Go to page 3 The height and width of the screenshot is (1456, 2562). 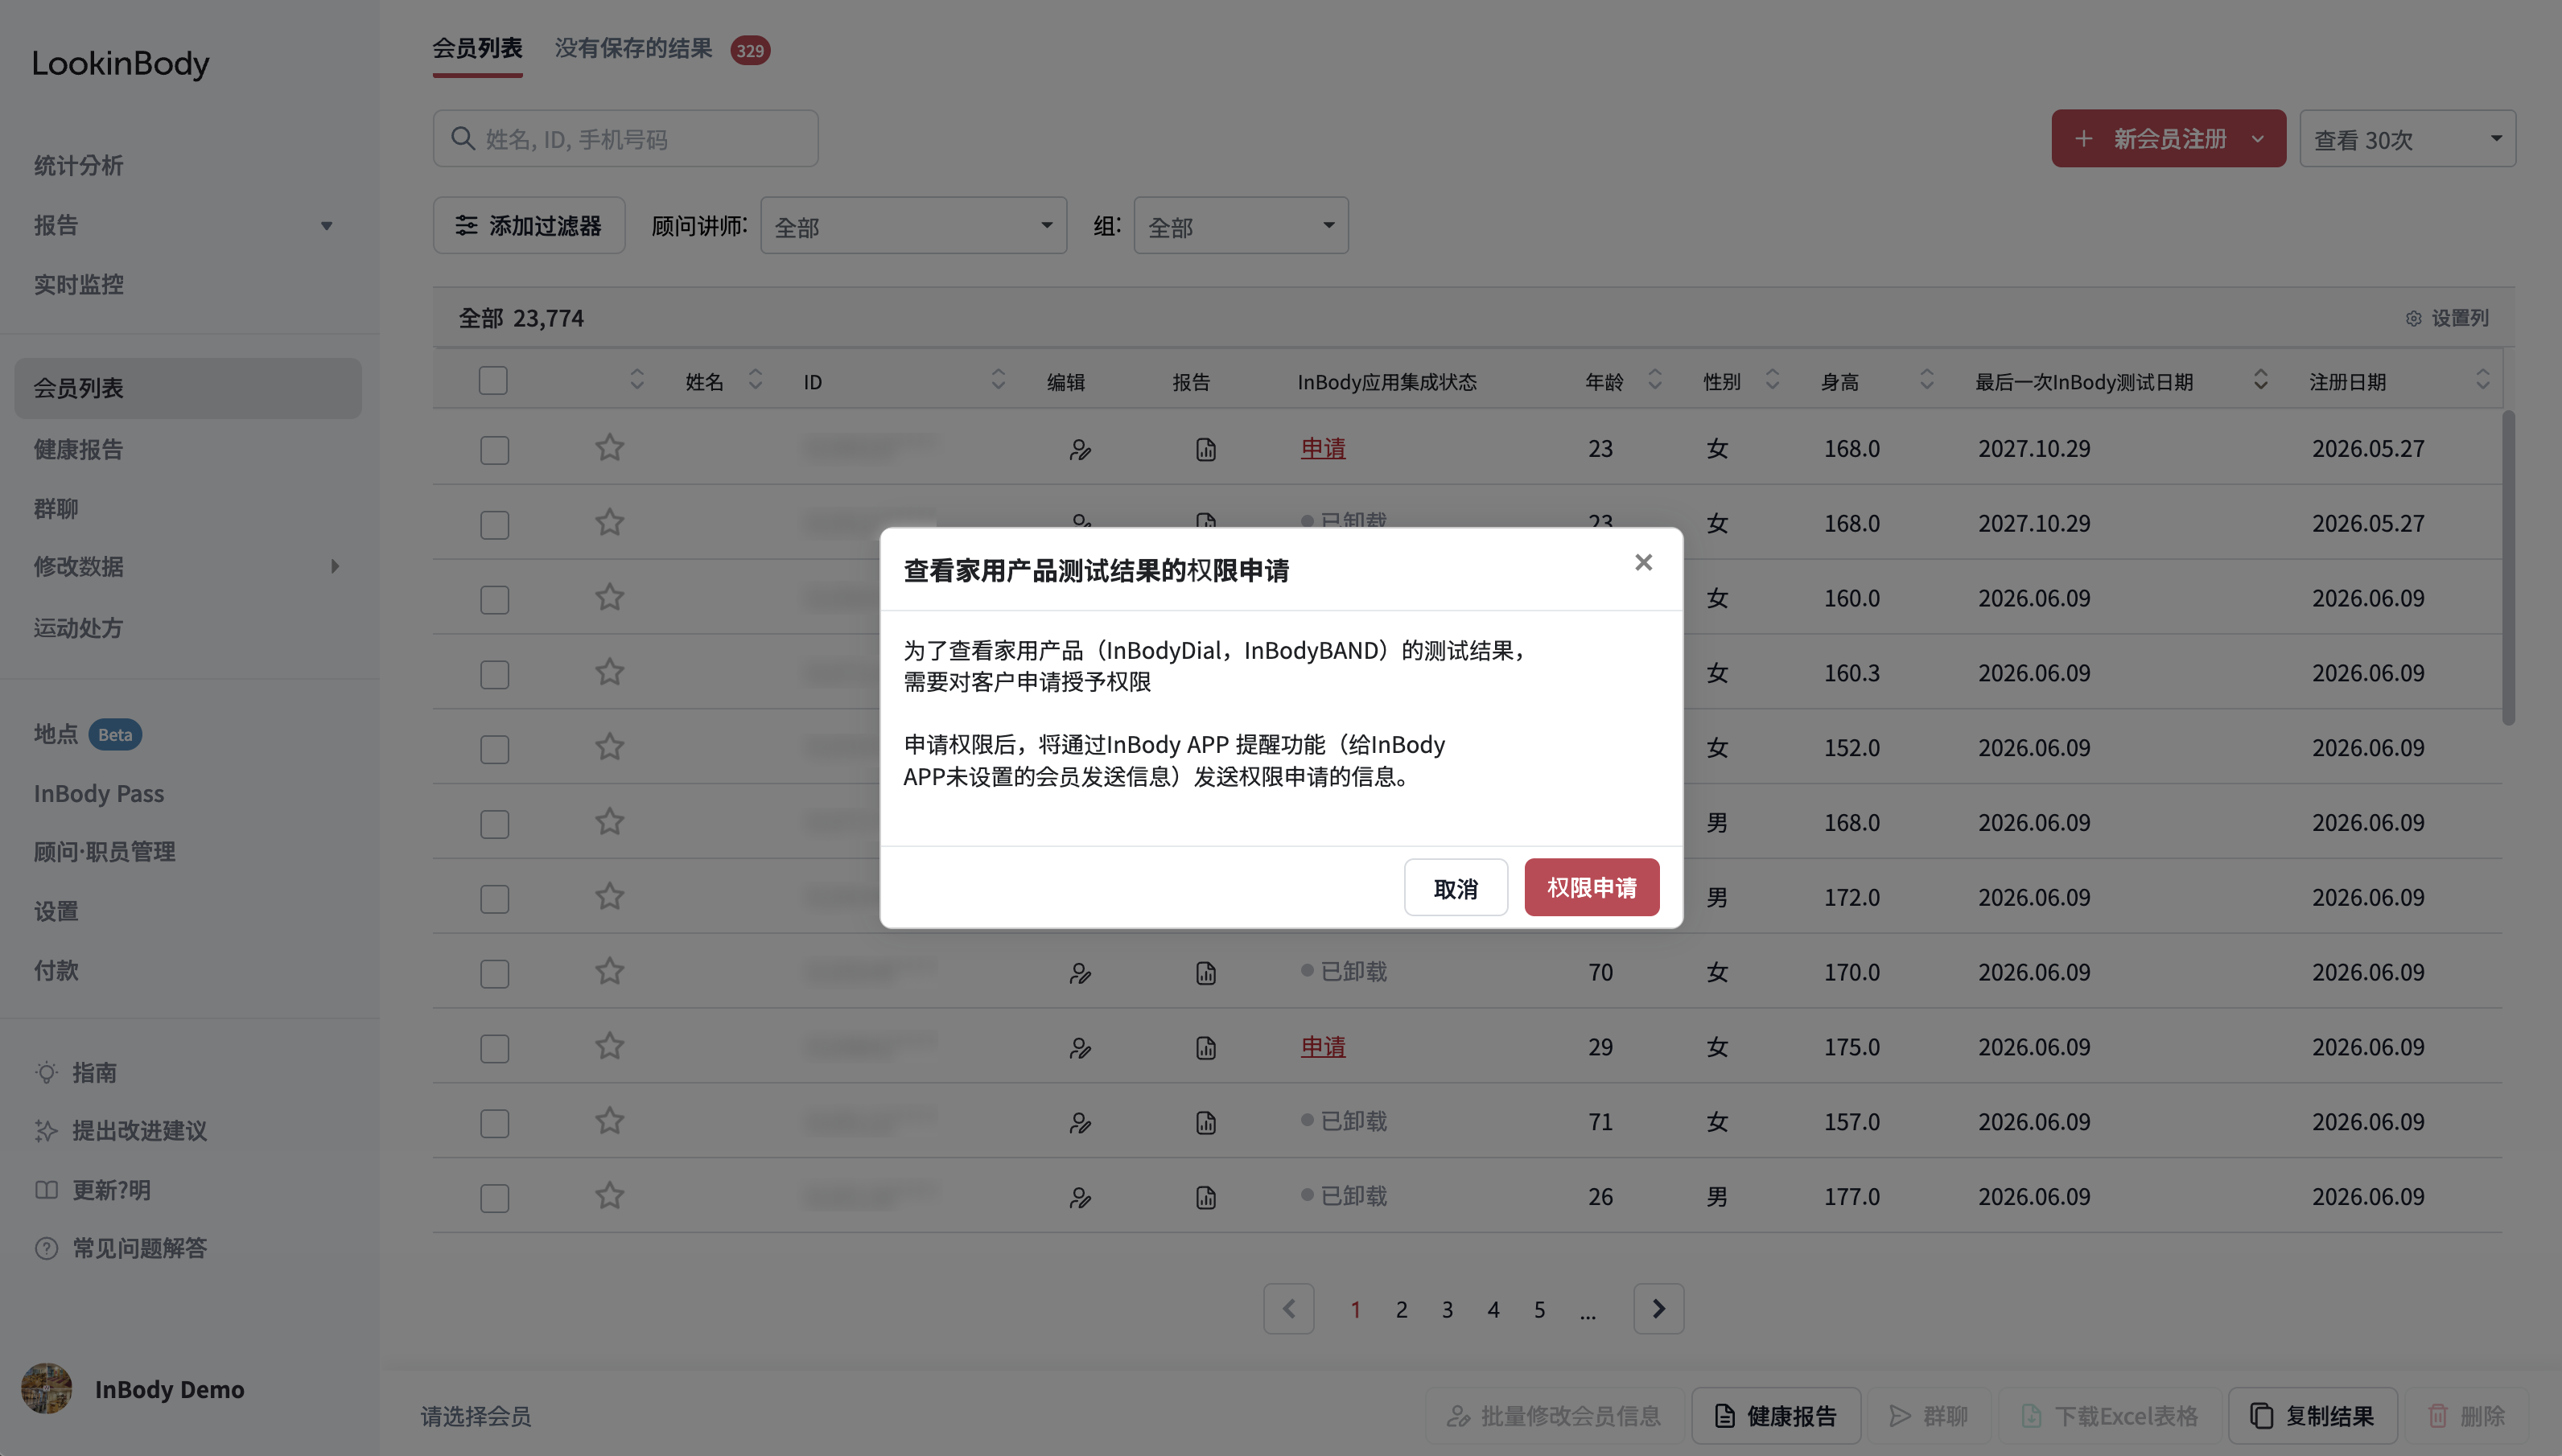pyautogui.click(x=1447, y=1309)
